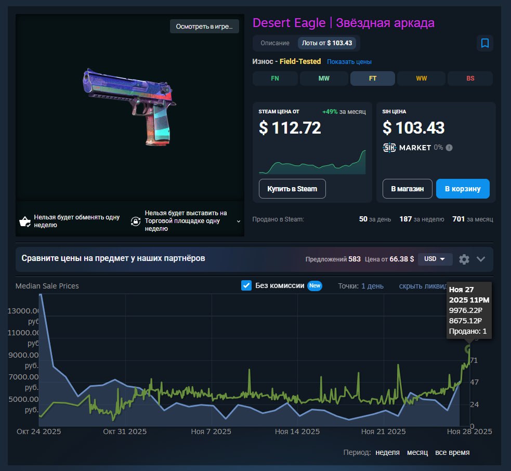Click Показать цены link
The width and height of the screenshot is (511, 471).
[349, 62]
